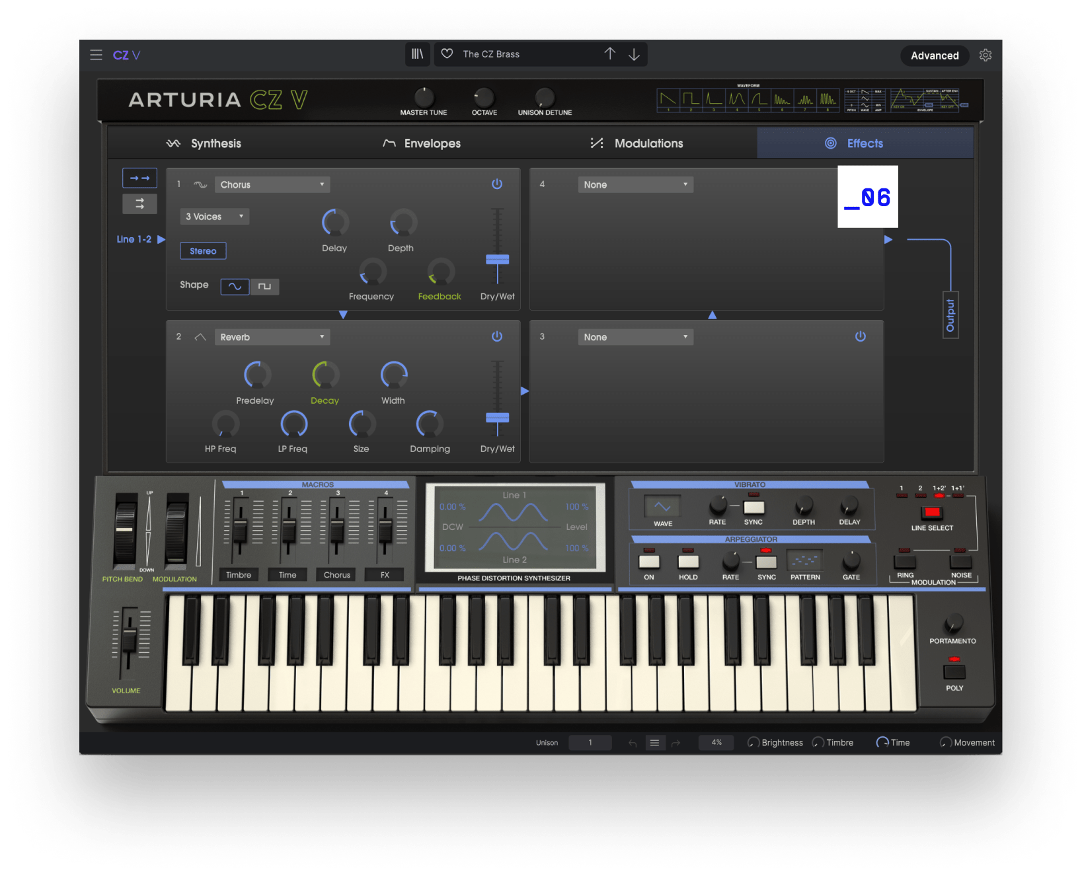
Task: Choose serial effects routing icon
Action: point(139,178)
